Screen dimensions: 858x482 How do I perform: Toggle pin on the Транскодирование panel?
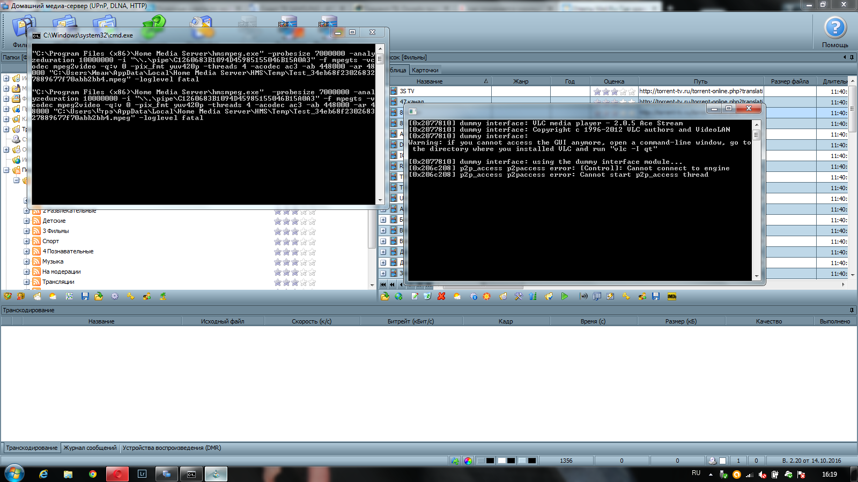pyautogui.click(x=852, y=310)
